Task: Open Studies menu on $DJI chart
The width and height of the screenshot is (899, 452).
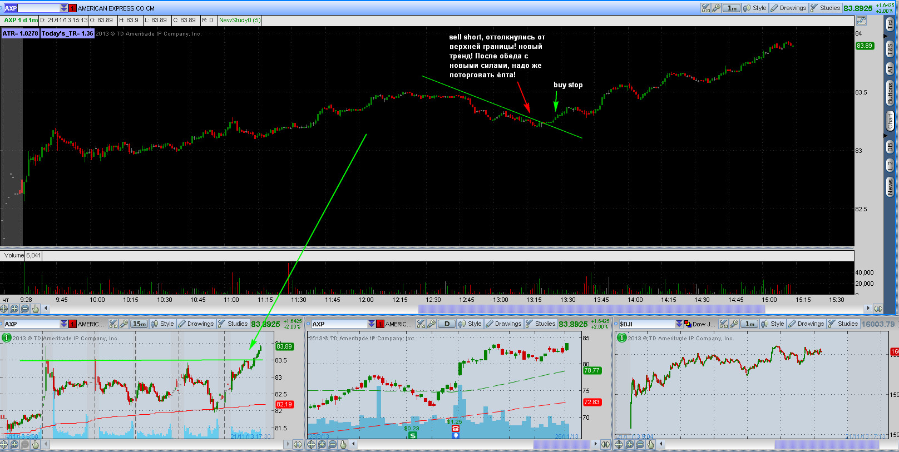Action: (843, 324)
